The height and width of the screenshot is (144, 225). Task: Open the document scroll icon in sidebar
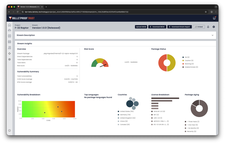pos(10,48)
